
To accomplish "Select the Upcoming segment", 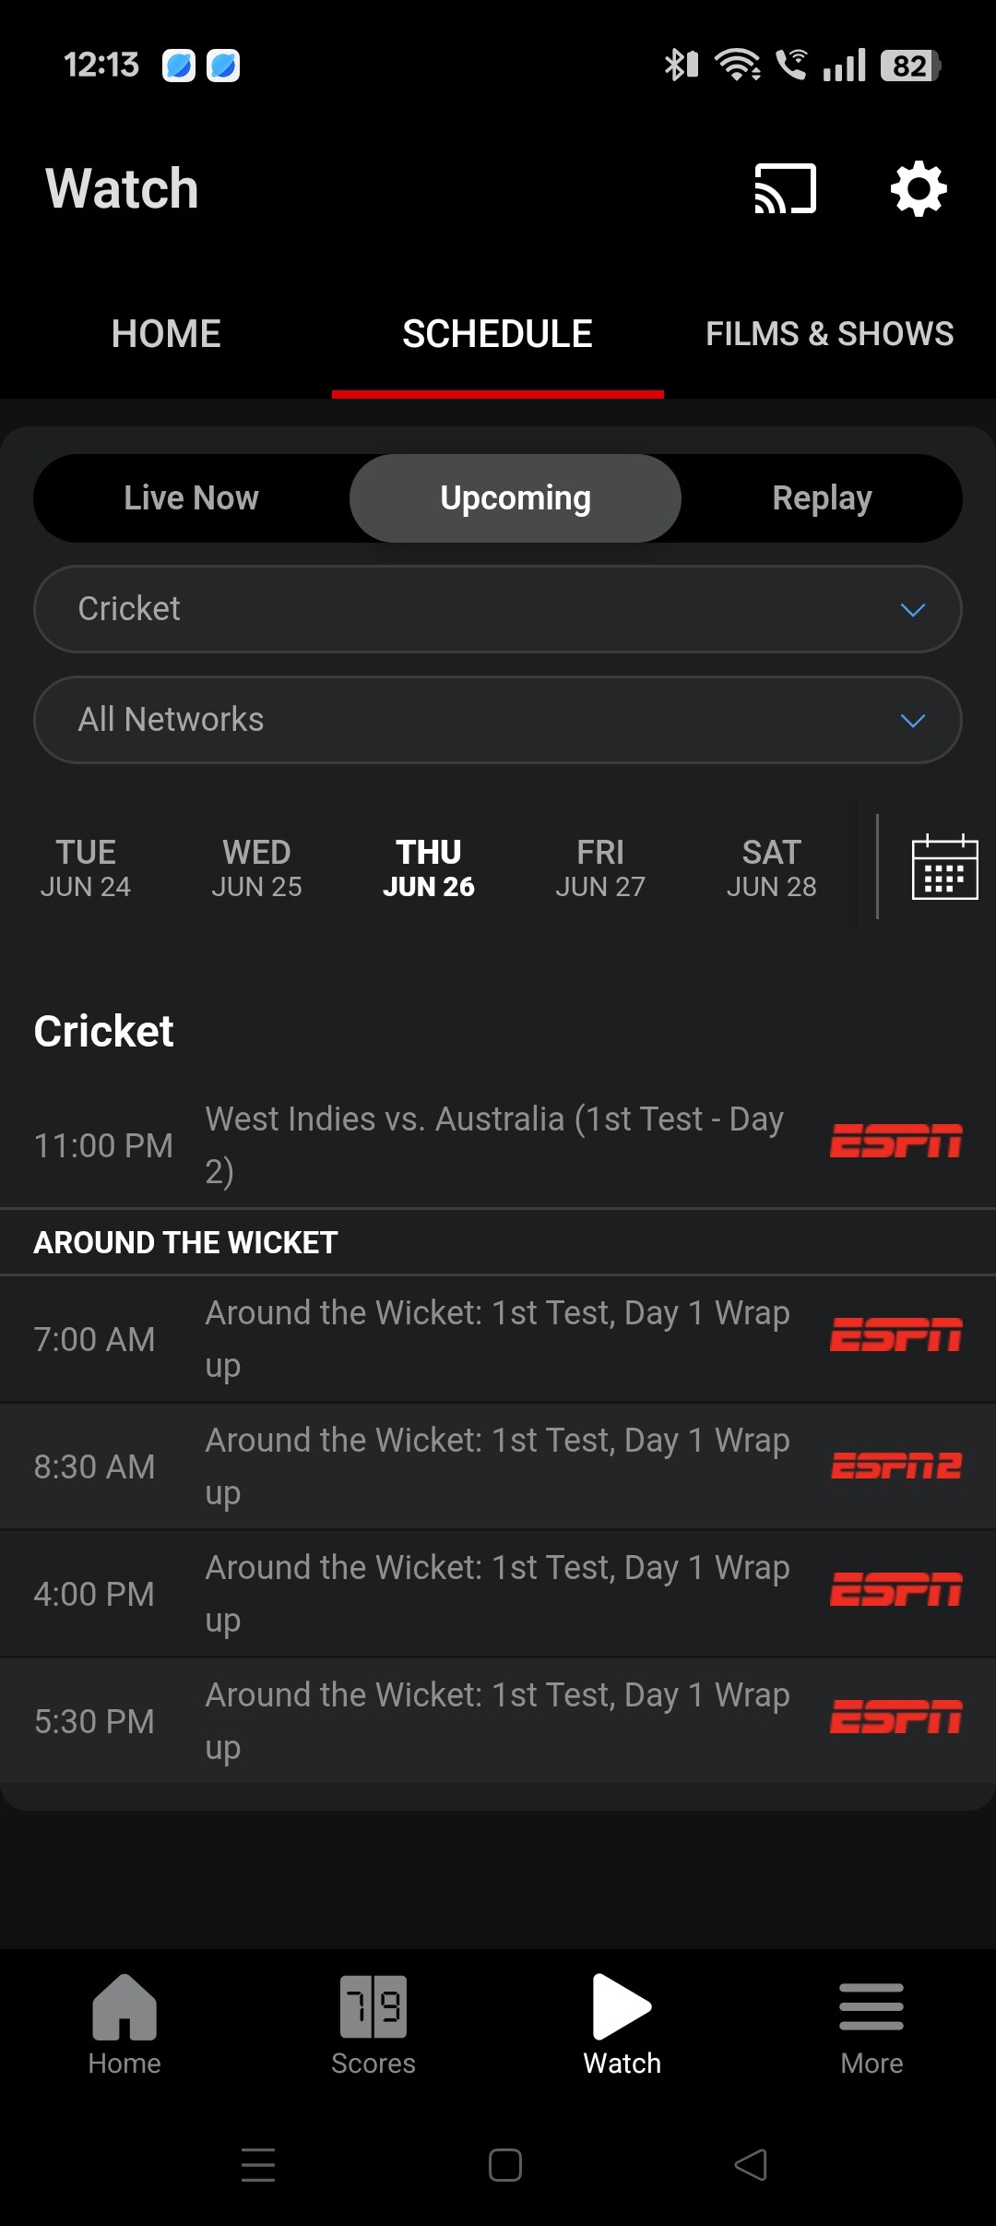I will coord(516,498).
